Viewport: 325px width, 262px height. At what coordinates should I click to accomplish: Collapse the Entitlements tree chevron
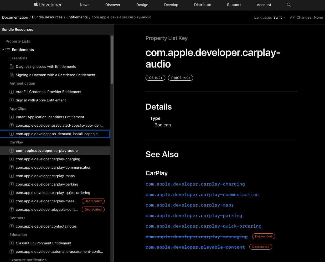[3, 50]
